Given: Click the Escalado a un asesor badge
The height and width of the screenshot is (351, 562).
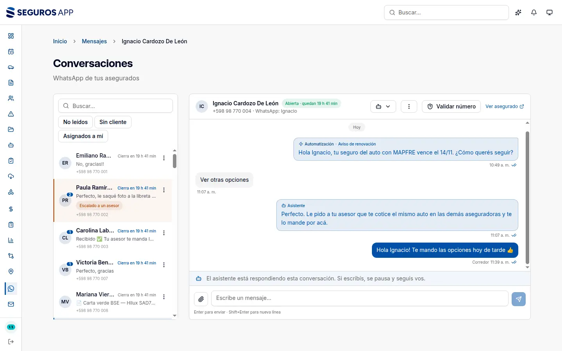Looking at the screenshot, I should (x=99, y=206).
